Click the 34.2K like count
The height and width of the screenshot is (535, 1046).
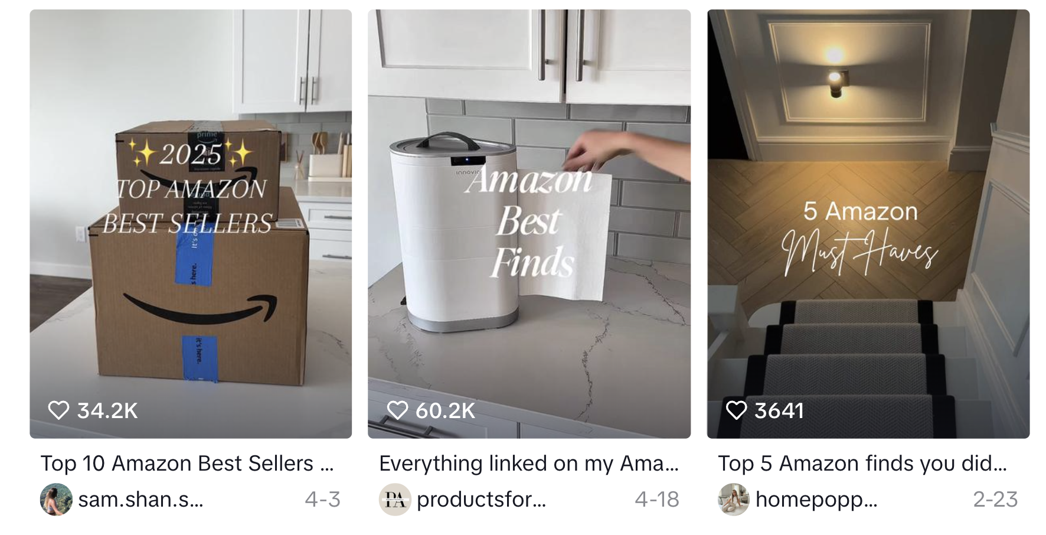(107, 410)
